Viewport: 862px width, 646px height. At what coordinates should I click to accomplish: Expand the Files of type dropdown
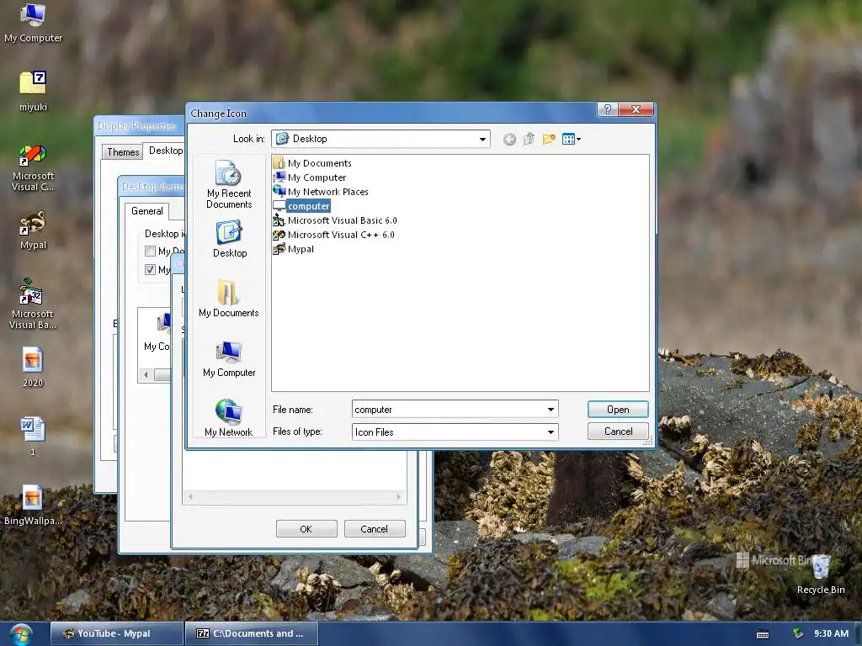(551, 432)
